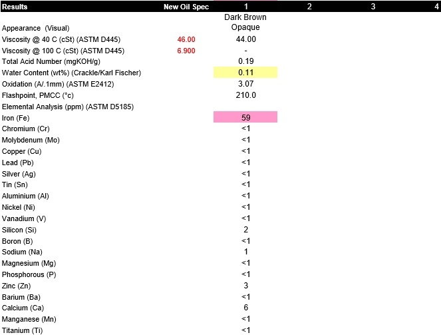Select the Zinc (Zn) result value 3
The height and width of the screenshot is (335, 441).
(x=245, y=285)
